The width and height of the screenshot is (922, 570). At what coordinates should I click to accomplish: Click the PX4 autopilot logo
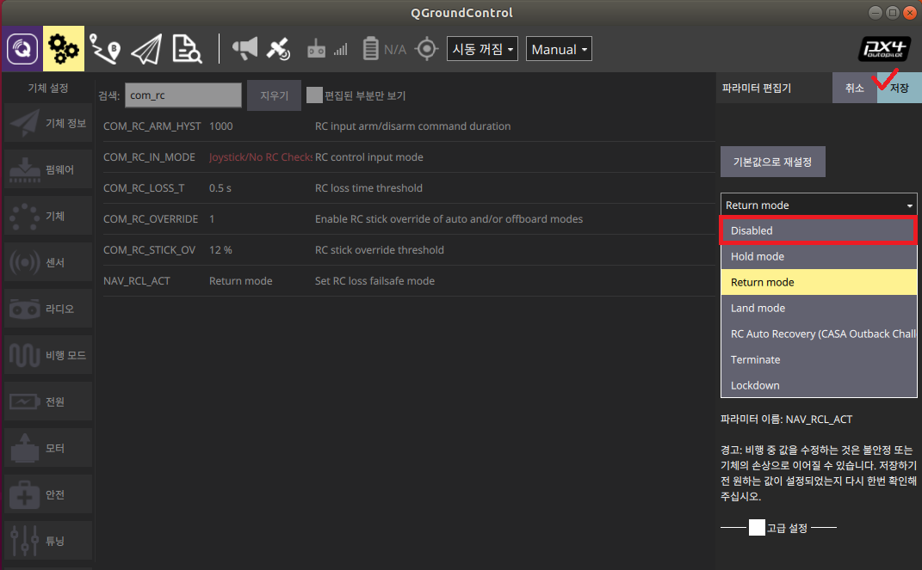(884, 49)
